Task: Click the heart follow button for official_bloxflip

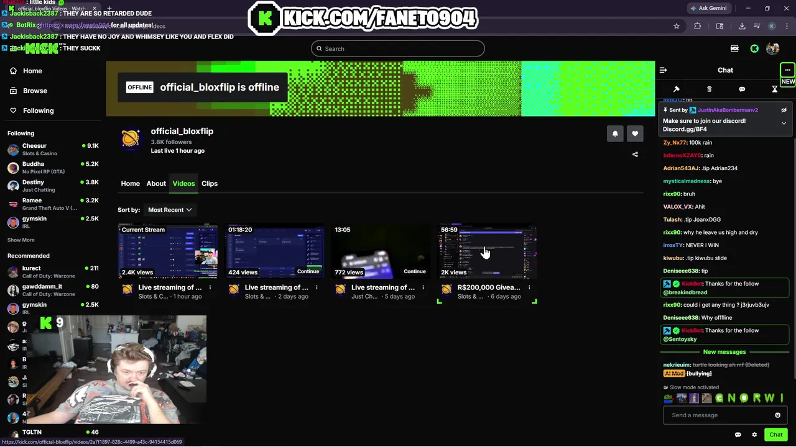Action: (x=635, y=133)
